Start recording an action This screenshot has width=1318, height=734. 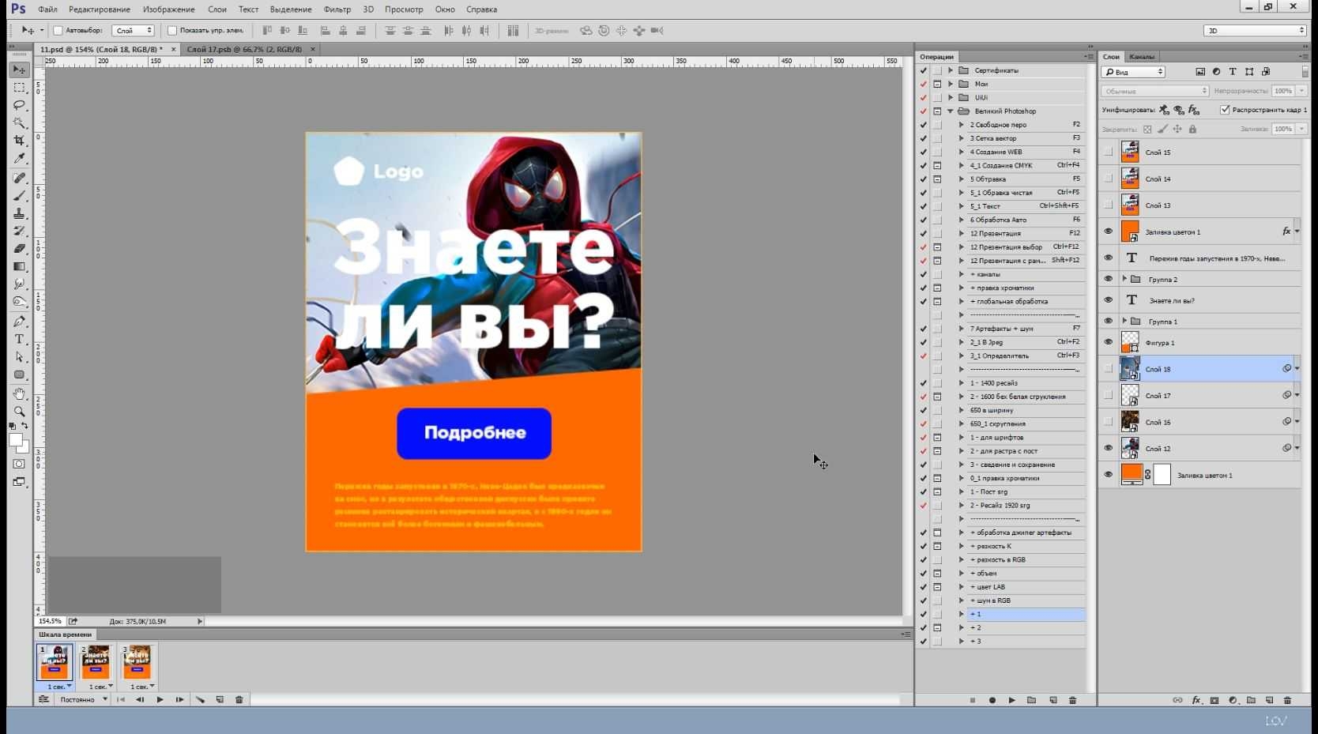(x=992, y=700)
